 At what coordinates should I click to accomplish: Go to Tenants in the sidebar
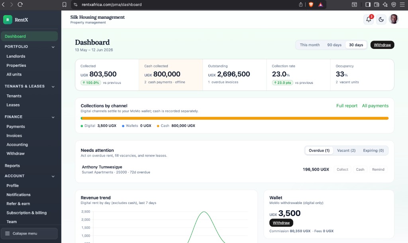point(14,96)
